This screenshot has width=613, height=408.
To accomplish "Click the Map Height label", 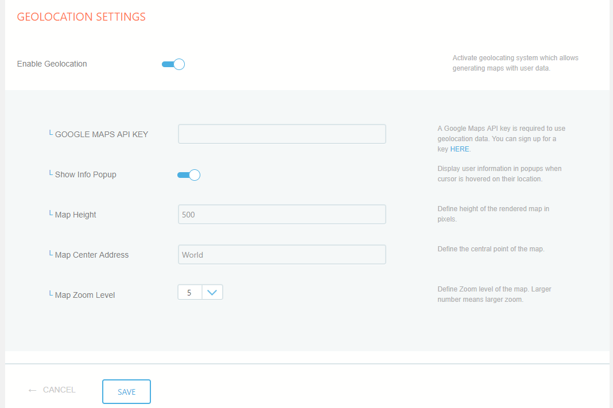I will [x=75, y=215].
